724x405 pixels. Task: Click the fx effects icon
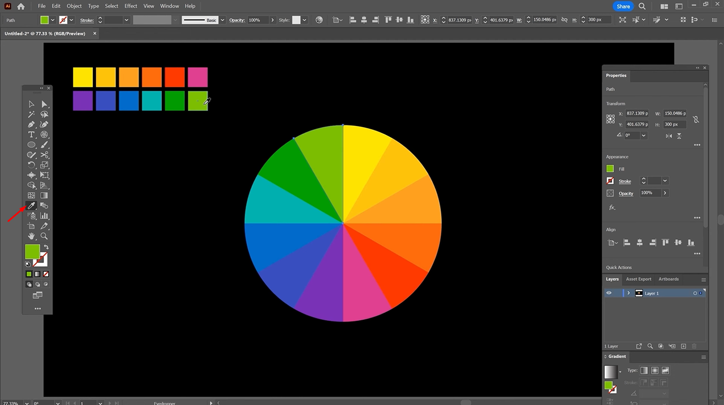(x=611, y=207)
